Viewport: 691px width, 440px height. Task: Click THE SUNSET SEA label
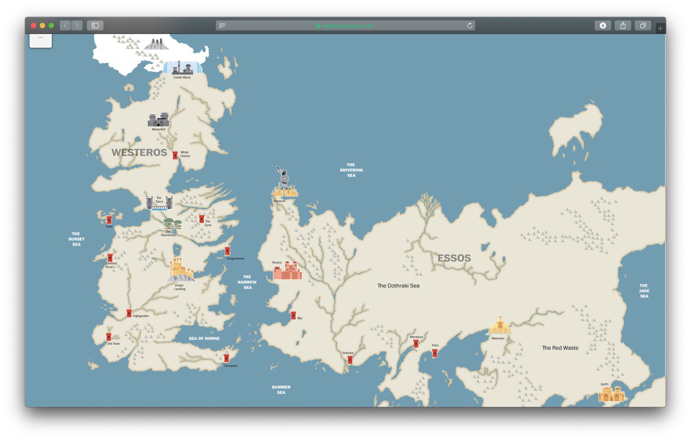(76, 239)
